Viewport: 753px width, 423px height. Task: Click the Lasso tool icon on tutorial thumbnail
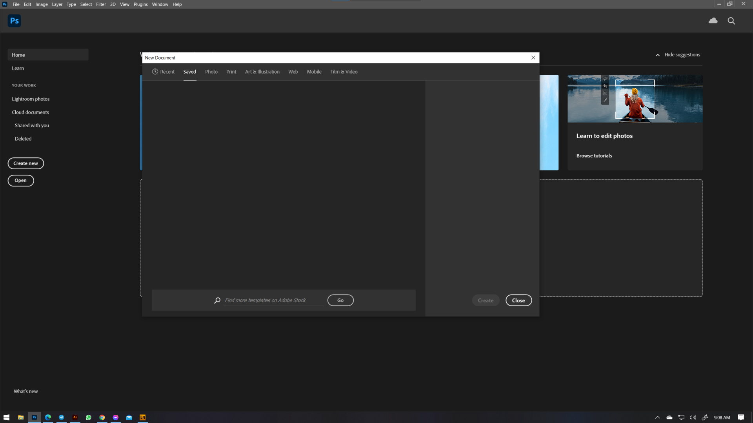click(x=605, y=78)
